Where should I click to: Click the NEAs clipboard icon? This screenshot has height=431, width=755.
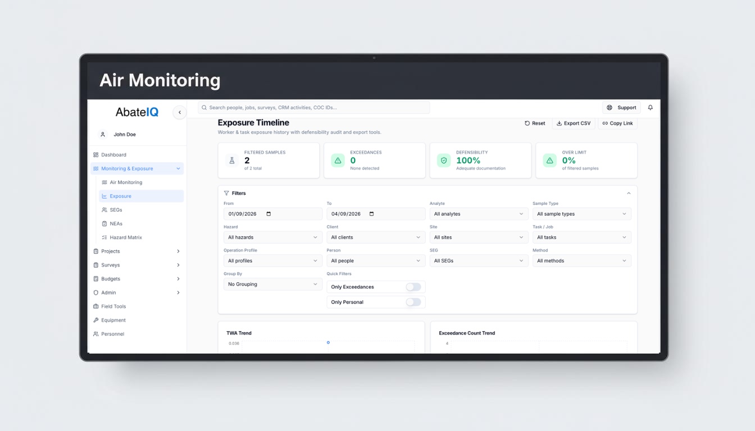[104, 224]
